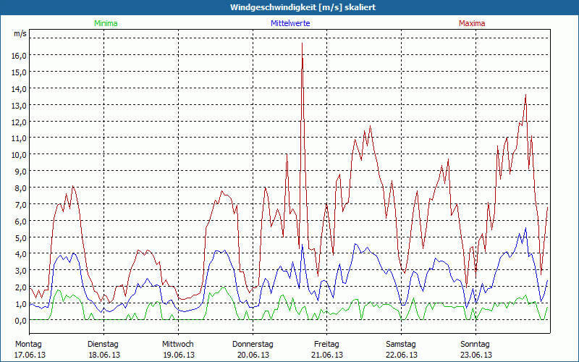Click the 0,0 y-axis value

[22, 321]
